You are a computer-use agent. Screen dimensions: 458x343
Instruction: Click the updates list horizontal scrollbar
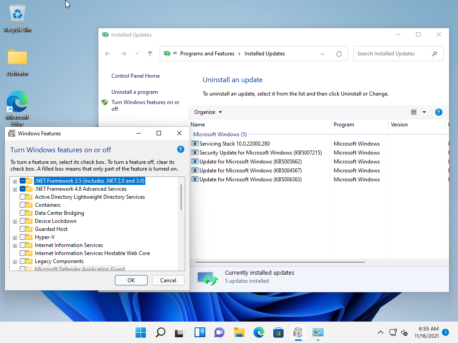point(280,262)
